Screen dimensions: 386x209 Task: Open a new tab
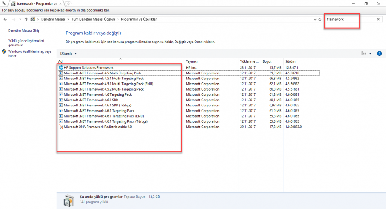pyautogui.click(x=69, y=4)
